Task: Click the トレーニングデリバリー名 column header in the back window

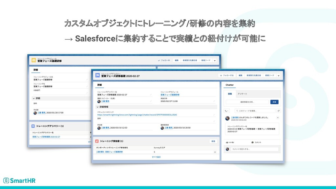Action: click(x=43, y=133)
